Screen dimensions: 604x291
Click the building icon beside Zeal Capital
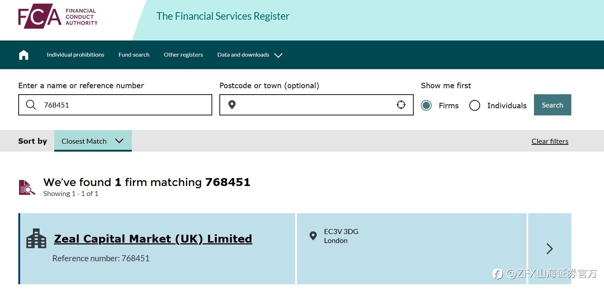36,239
